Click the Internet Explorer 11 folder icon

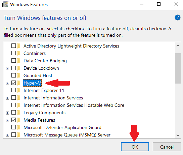pyautogui.click(x=19, y=90)
